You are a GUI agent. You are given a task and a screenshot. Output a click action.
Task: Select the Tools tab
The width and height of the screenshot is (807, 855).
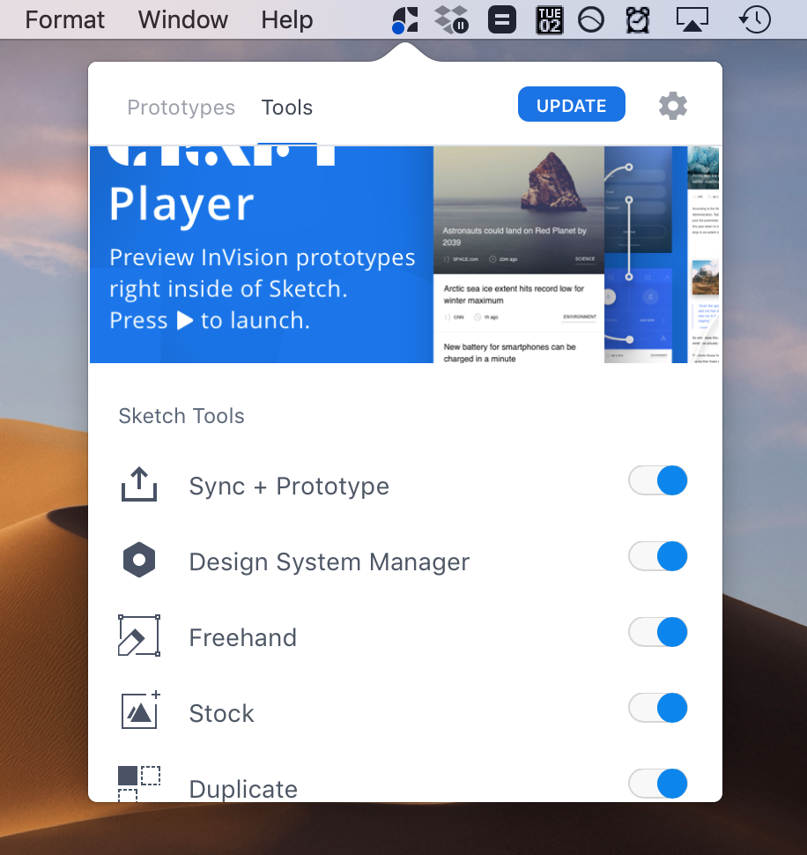click(287, 108)
